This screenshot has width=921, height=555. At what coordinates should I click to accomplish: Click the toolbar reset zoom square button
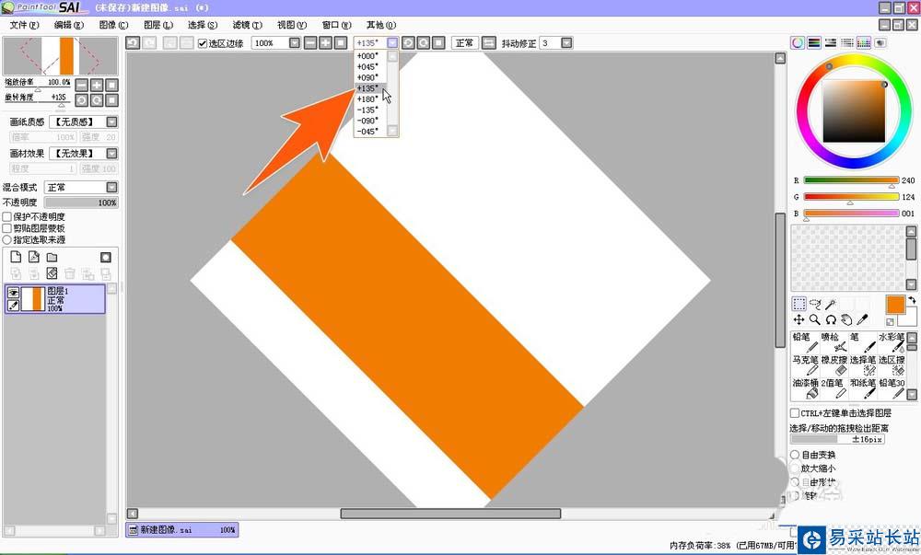pos(341,43)
